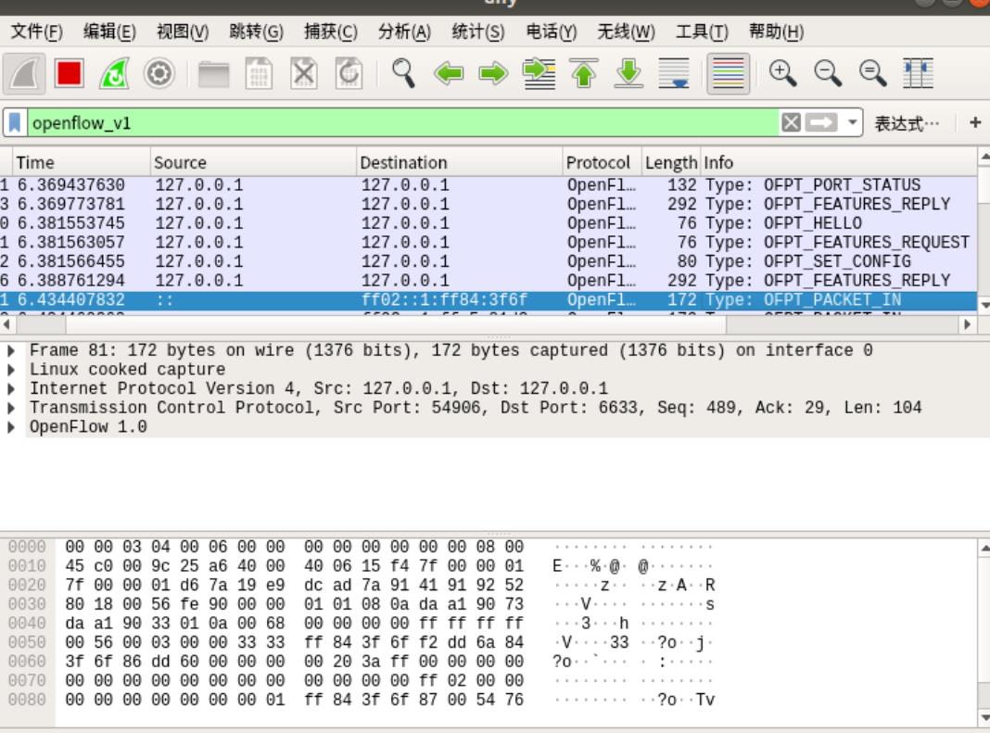Open the 视图(V) menu
The image size is (990, 733).
(183, 31)
